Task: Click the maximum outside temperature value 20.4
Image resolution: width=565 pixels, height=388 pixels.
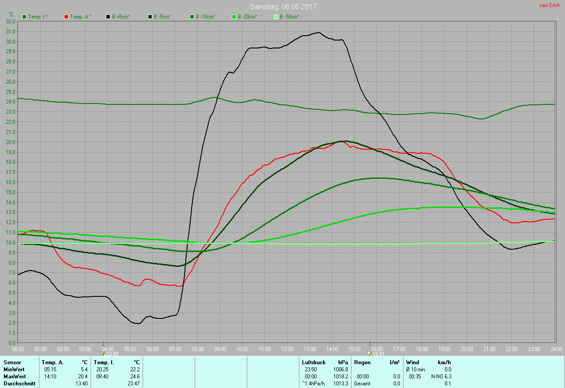Action: [x=83, y=376]
